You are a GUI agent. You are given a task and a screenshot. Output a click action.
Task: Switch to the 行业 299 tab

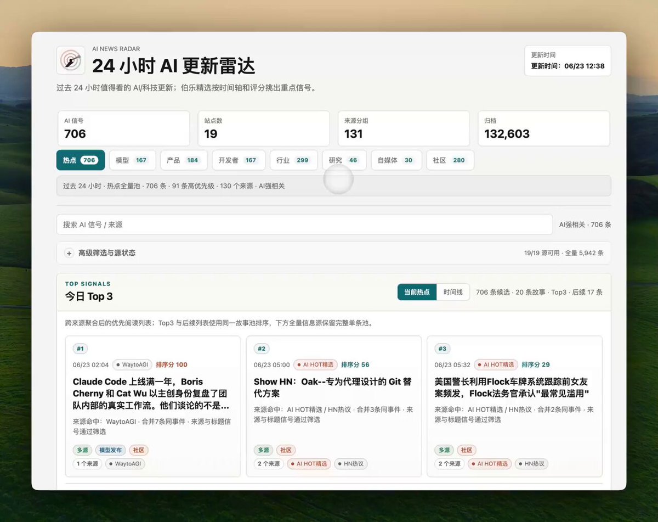[x=294, y=160]
